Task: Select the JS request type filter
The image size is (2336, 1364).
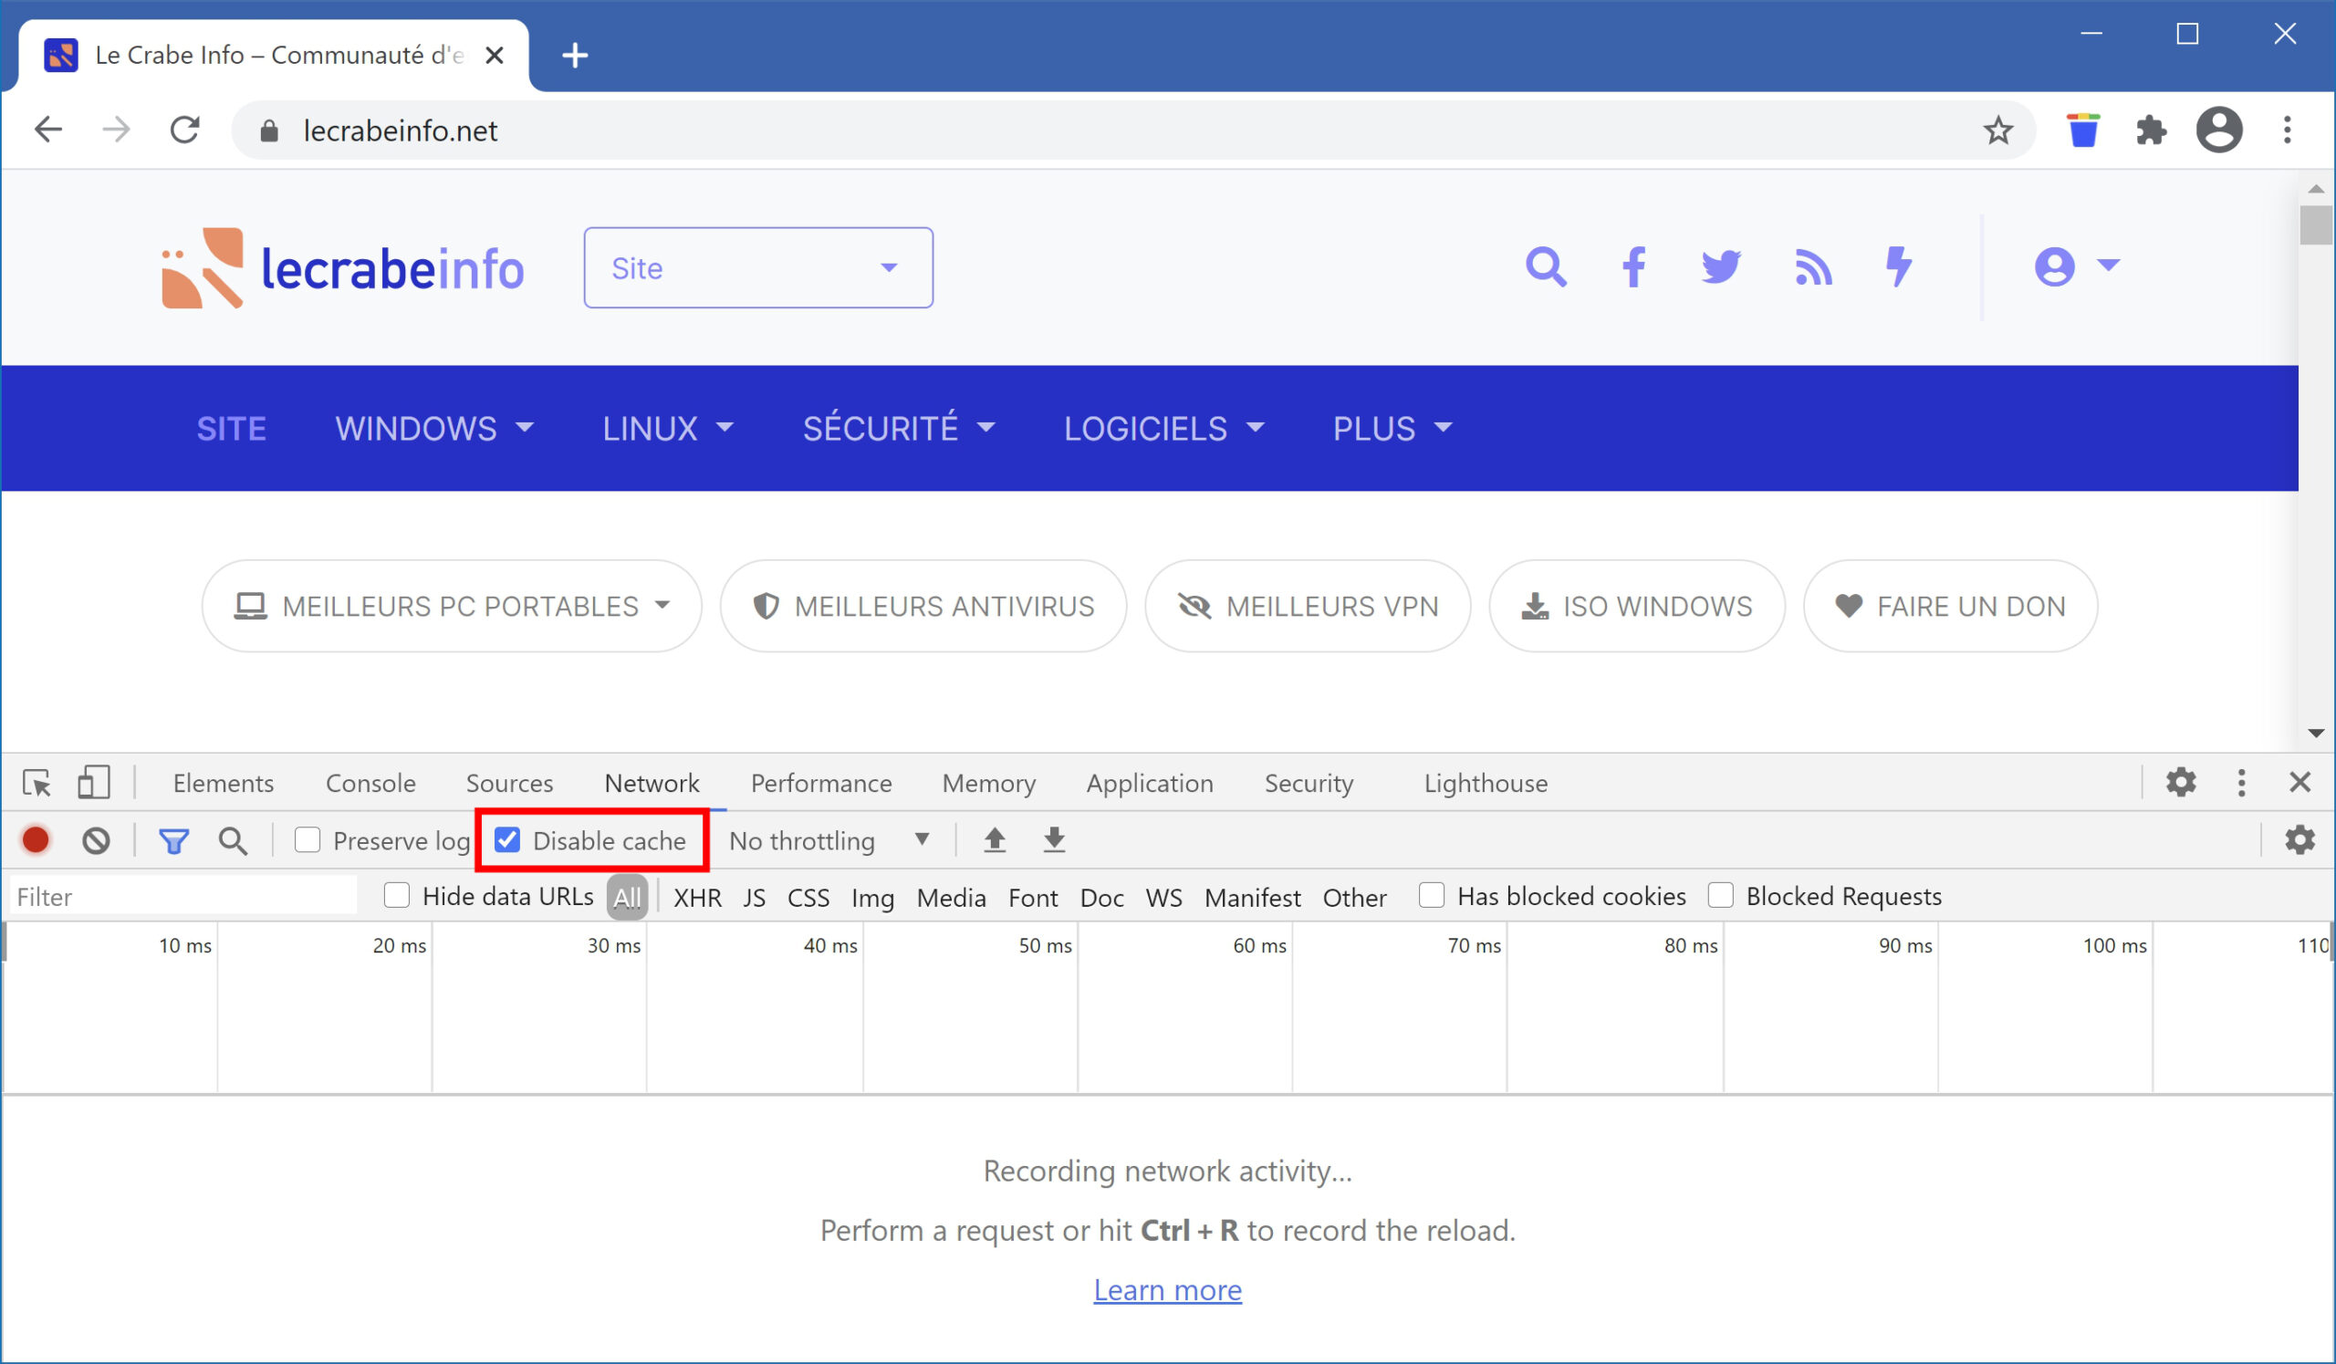Action: 754,898
